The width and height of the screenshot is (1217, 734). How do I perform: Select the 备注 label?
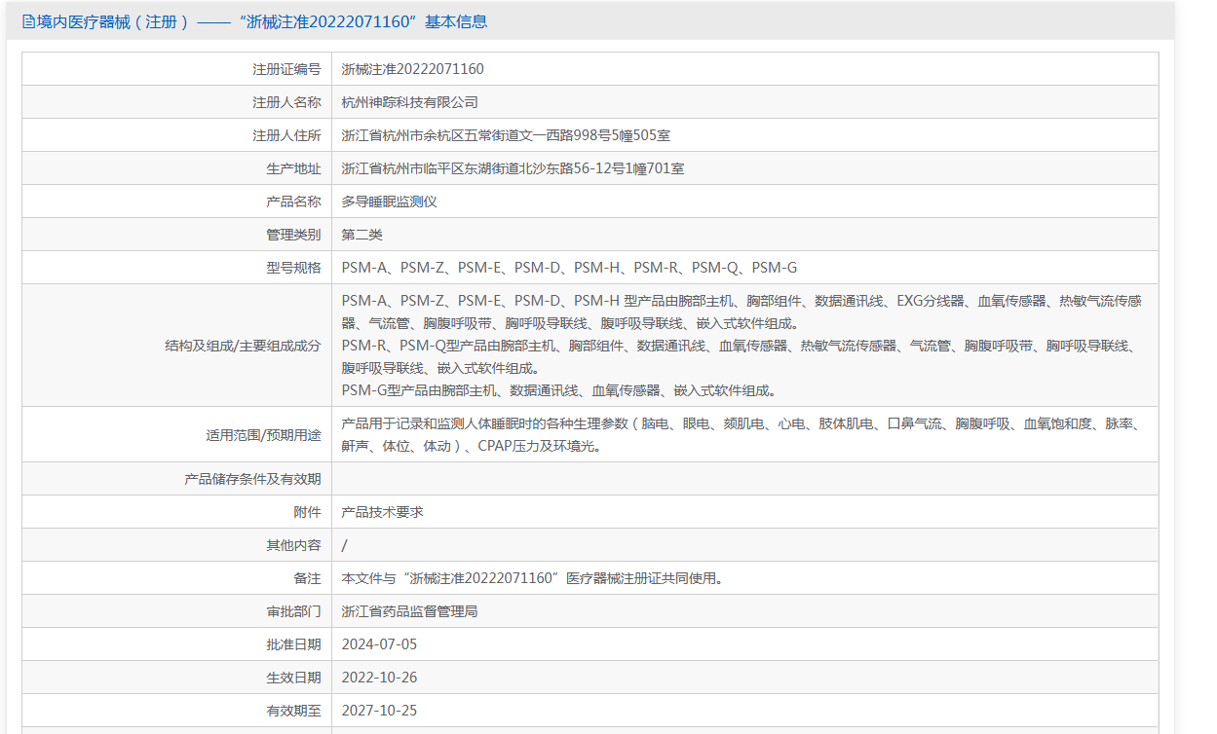point(307,578)
